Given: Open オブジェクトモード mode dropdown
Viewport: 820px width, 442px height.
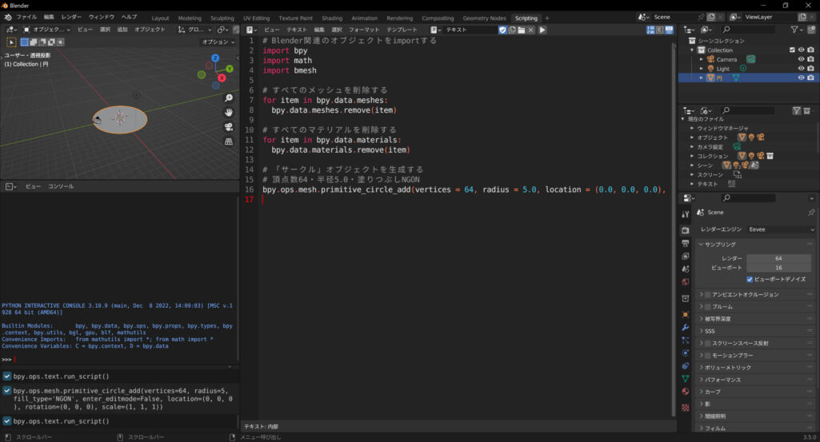Looking at the screenshot, I should click(46, 30).
